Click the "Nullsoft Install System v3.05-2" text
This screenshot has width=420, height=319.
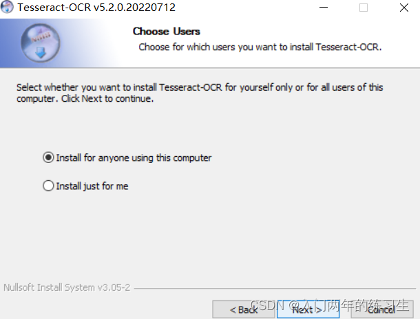[x=67, y=287]
